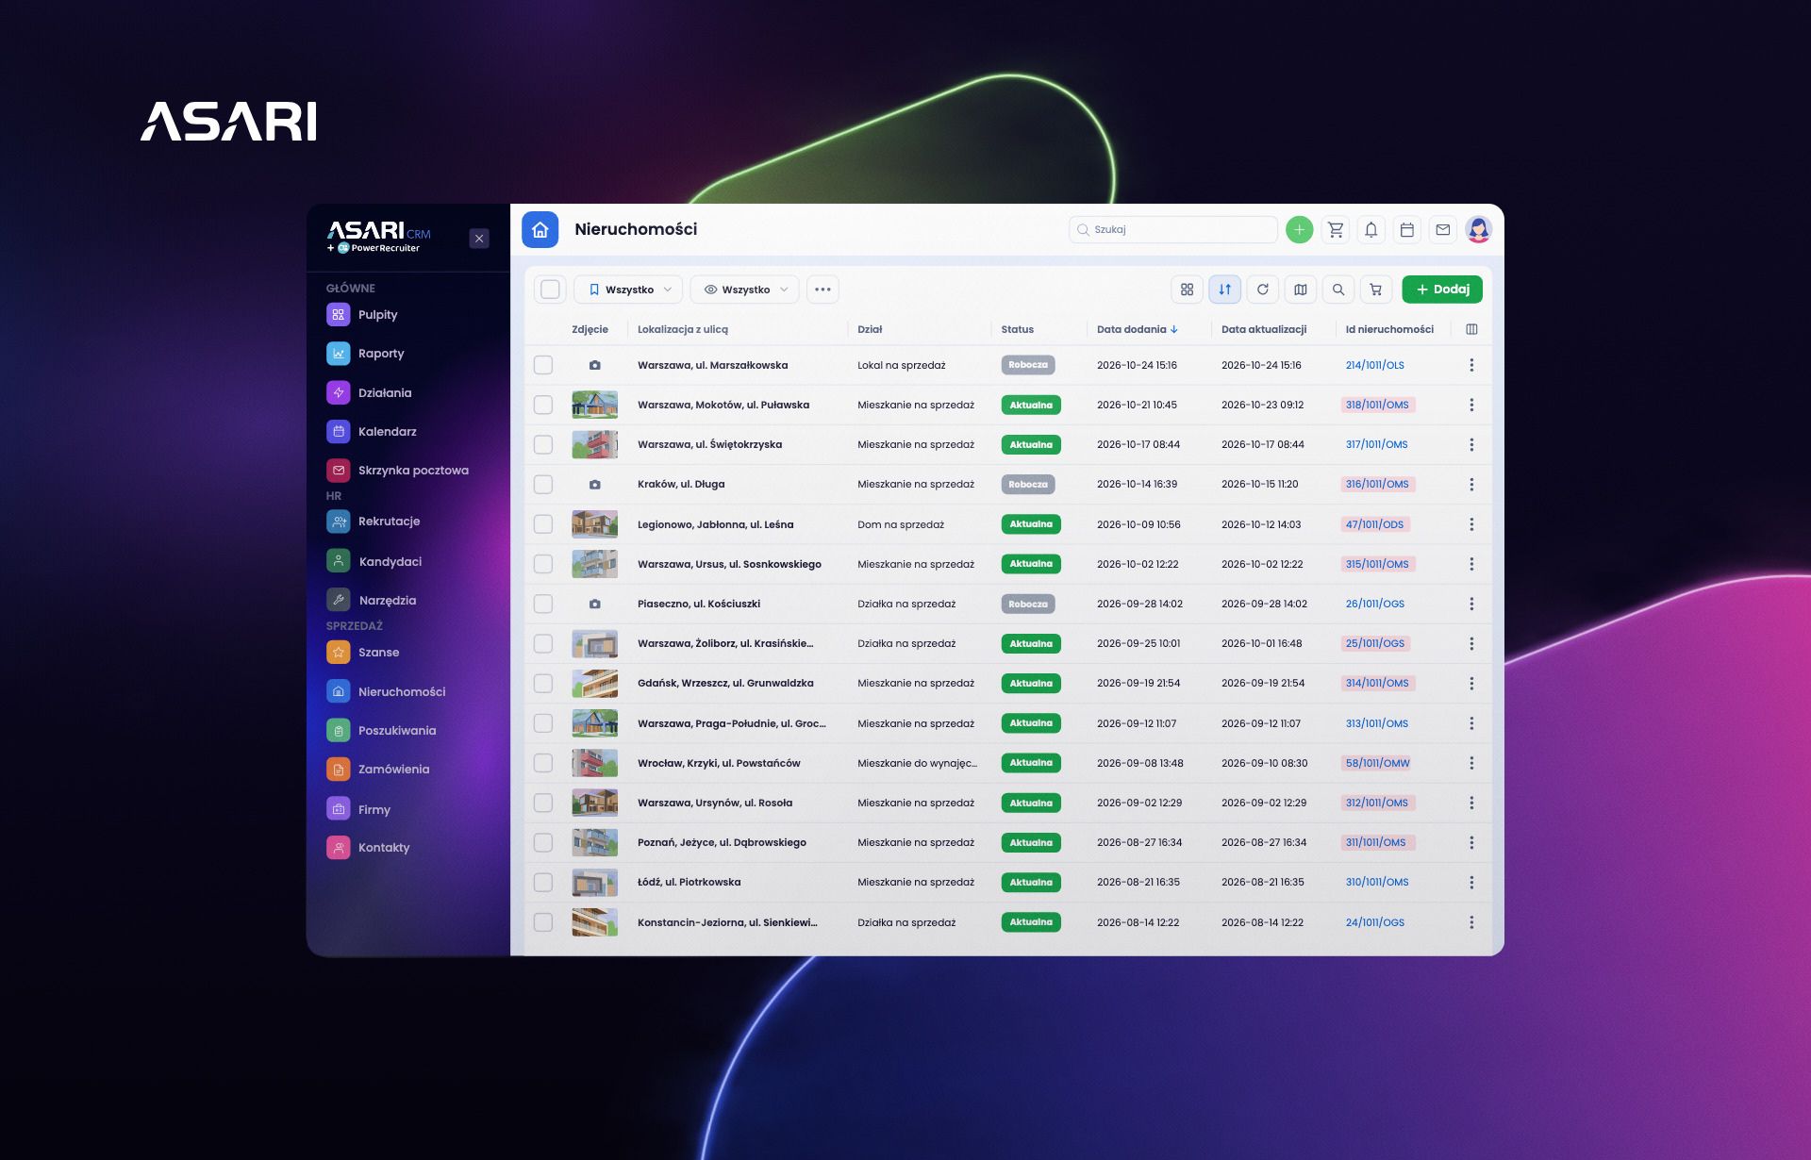Open the column settings icon in table header
The width and height of the screenshot is (1811, 1160).
[x=1471, y=329]
